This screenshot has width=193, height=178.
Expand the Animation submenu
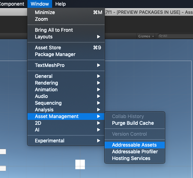(66, 90)
